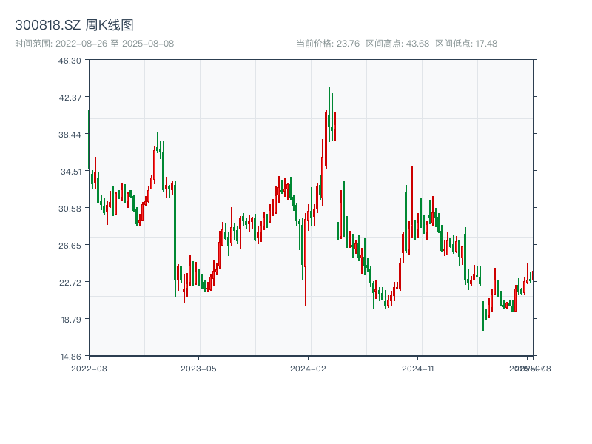Click the chart title 300818.SZ 周K线图
The height and width of the screenshot is (444, 592).
click(74, 25)
